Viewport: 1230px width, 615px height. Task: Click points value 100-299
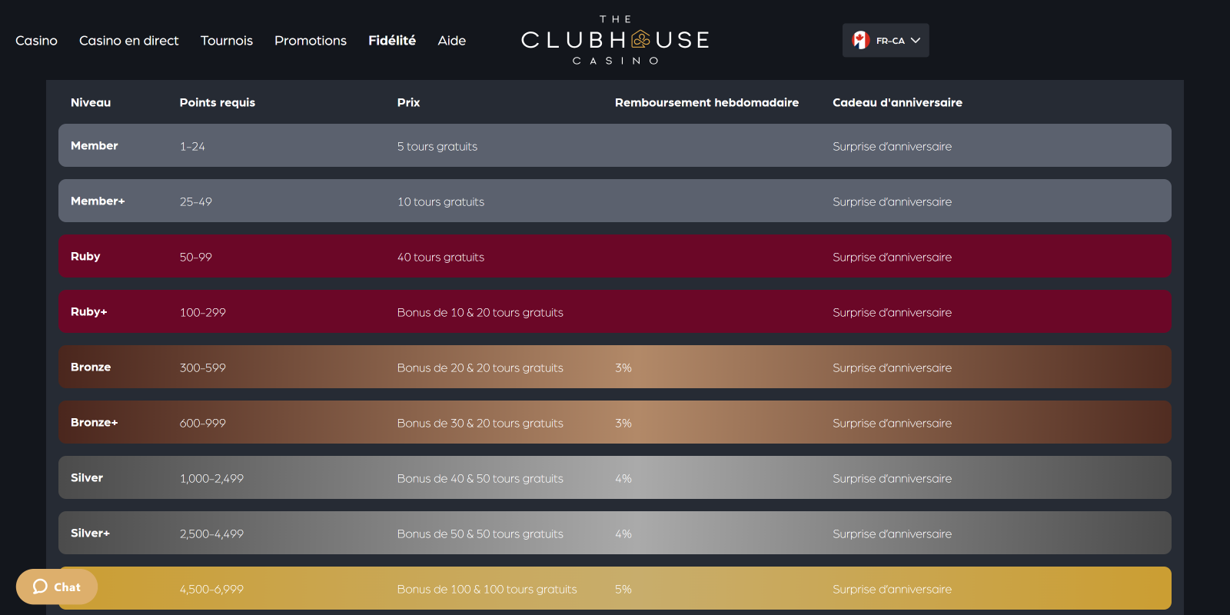pyautogui.click(x=203, y=312)
